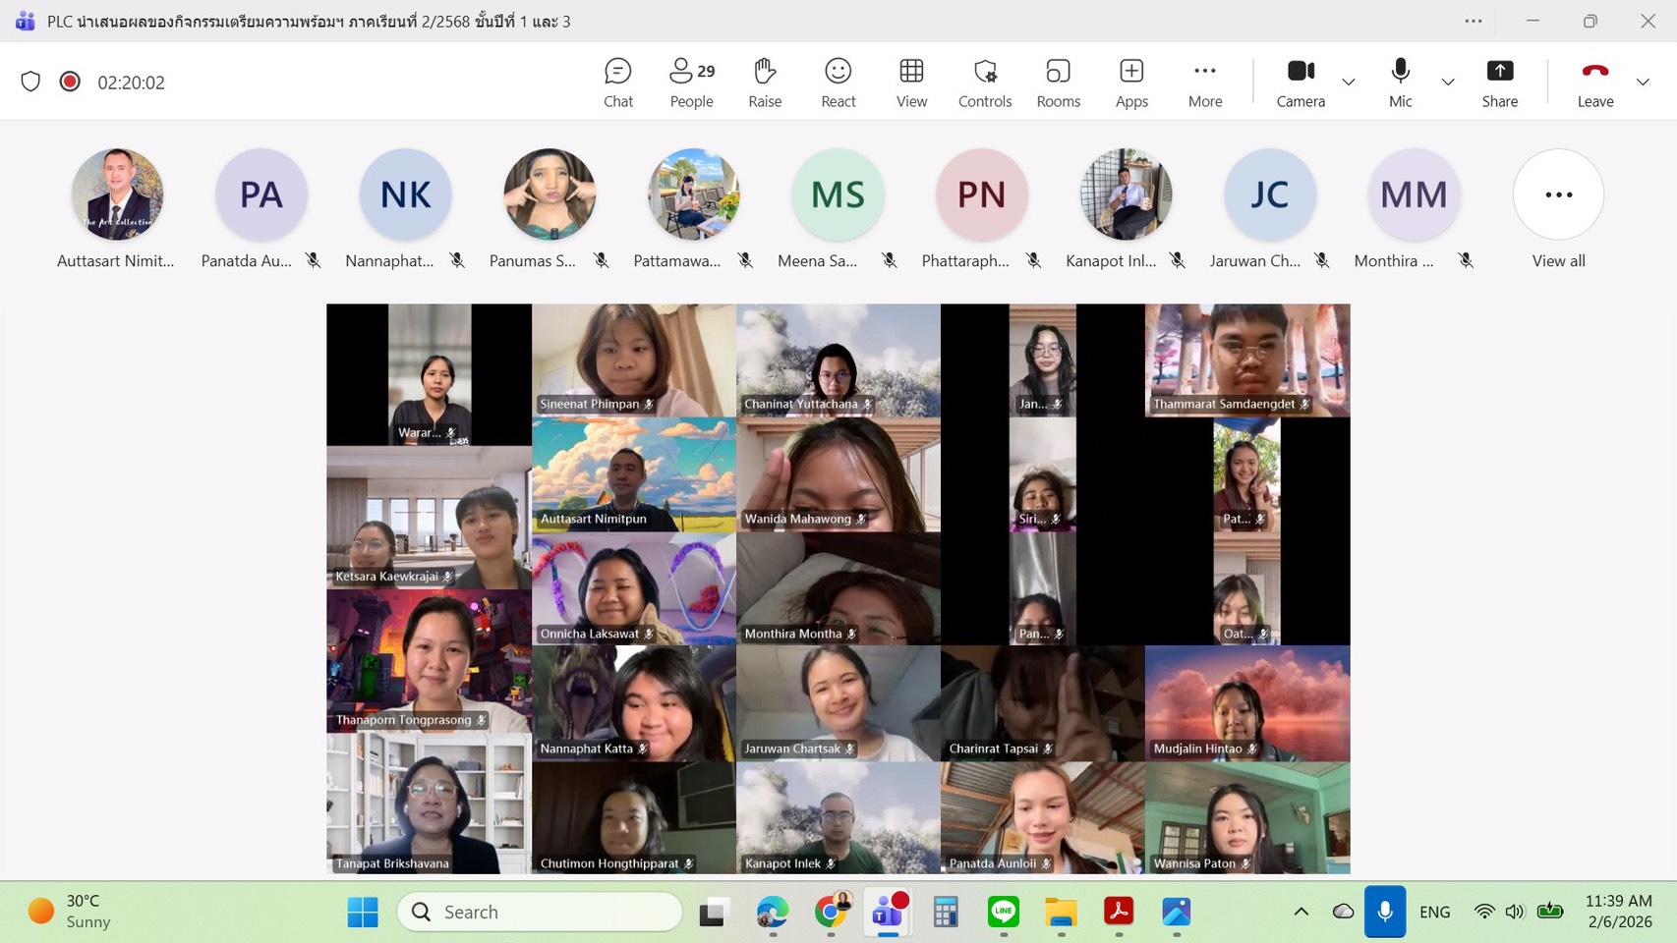1677x943 pixels.
Task: Toggle the taskbar microphone indicator
Action: [x=1384, y=912]
